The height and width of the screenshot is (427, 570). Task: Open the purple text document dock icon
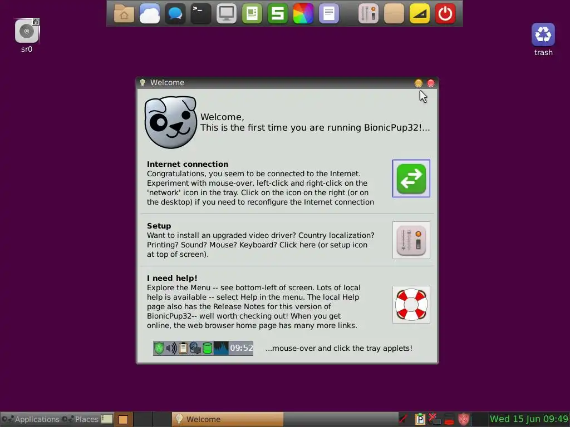click(x=328, y=14)
